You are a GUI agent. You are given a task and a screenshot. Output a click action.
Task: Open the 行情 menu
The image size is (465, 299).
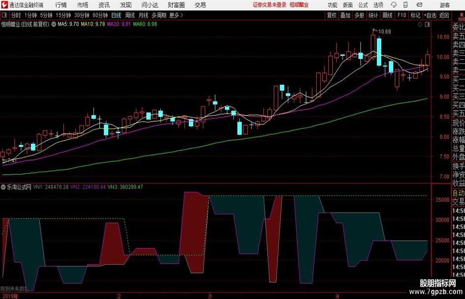(61, 5)
